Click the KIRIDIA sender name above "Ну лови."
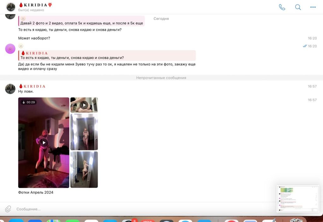Image resolution: width=323 pixels, height=222 pixels. [x=32, y=86]
